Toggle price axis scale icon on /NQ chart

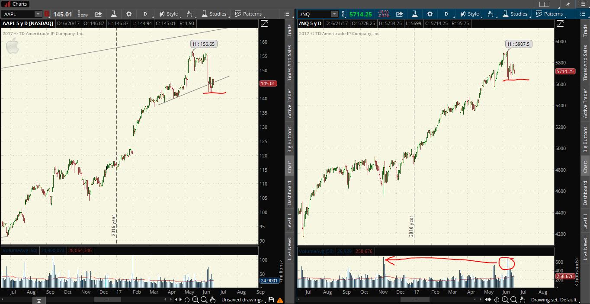point(560,23)
